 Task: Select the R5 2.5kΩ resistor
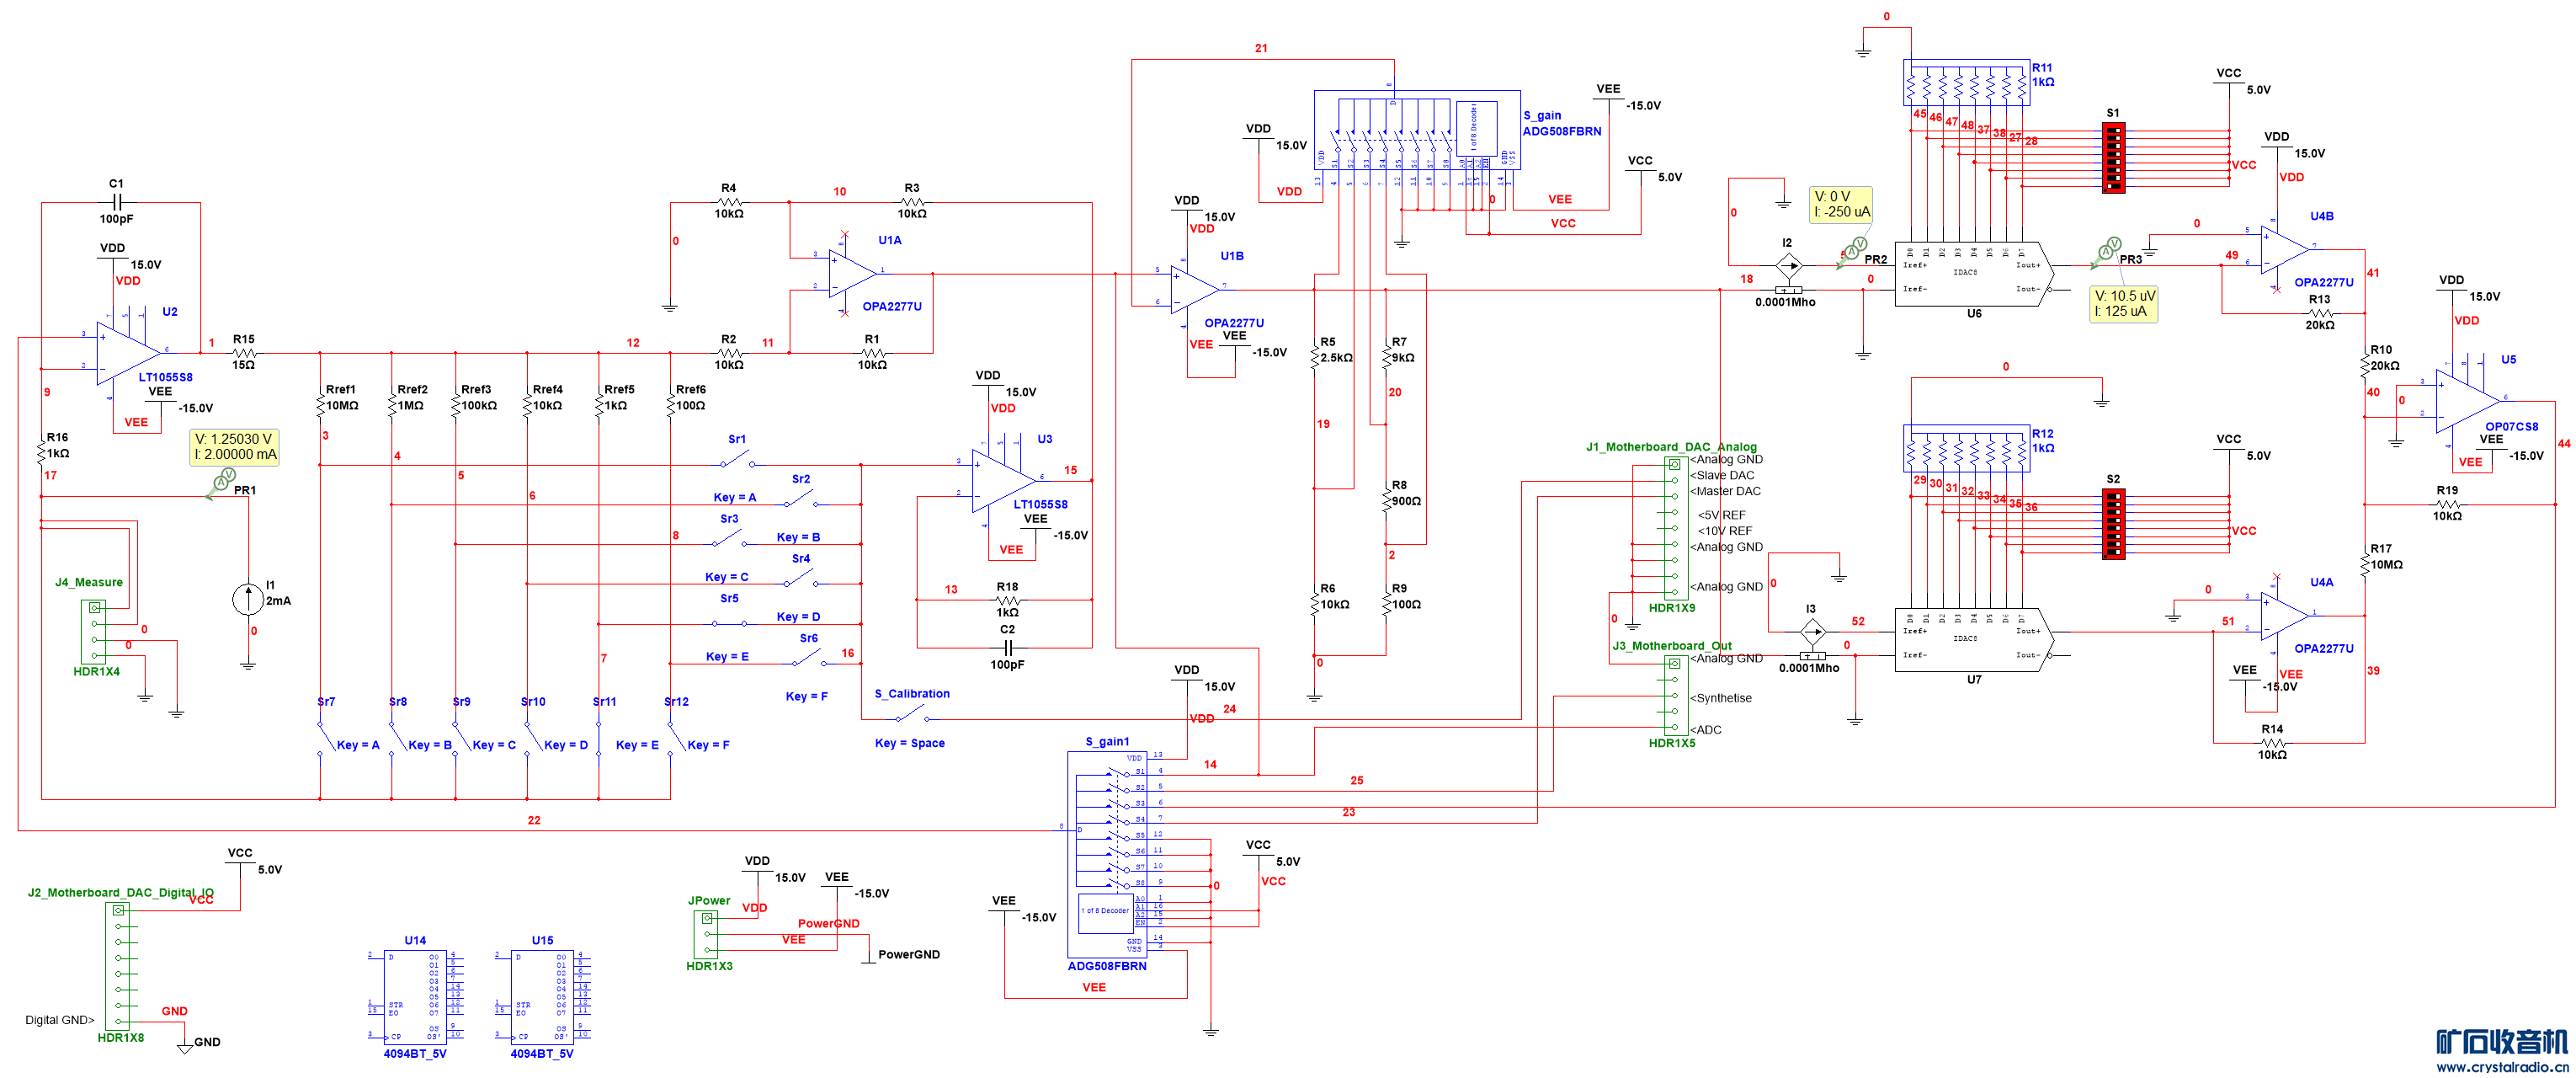point(1314,358)
